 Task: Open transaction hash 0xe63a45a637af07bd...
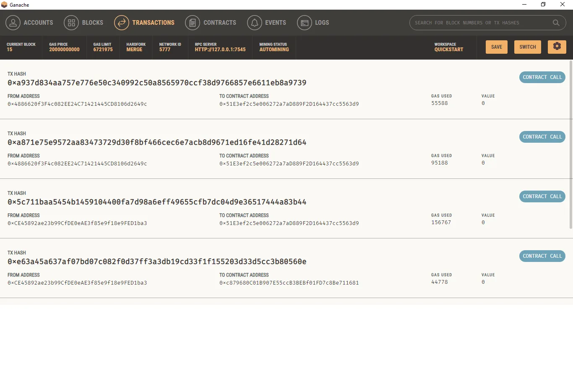tap(157, 262)
